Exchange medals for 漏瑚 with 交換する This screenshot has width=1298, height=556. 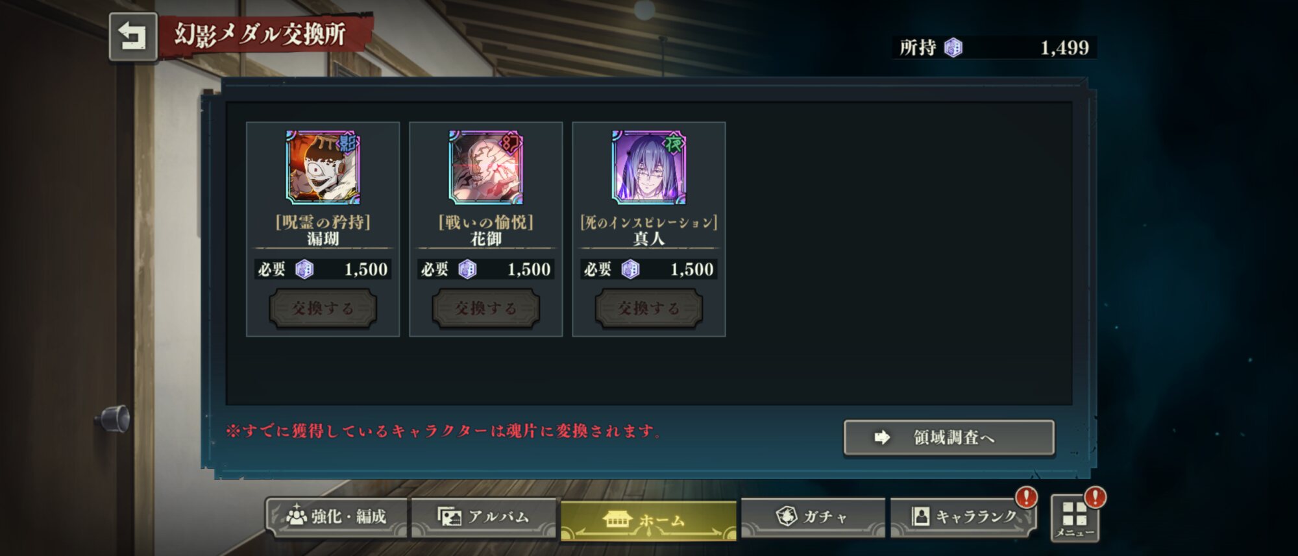click(x=323, y=308)
